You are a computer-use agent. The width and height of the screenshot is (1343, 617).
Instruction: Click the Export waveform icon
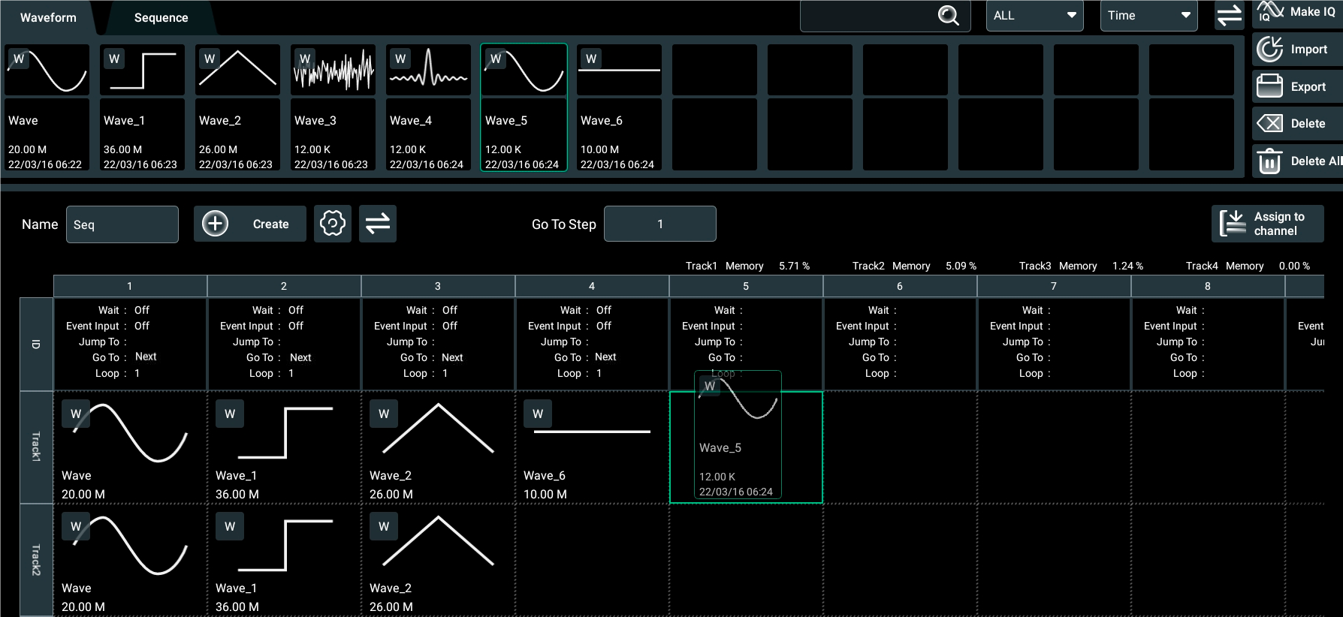(x=1270, y=86)
